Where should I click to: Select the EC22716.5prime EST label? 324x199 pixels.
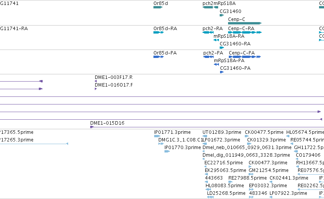(x=223, y=163)
